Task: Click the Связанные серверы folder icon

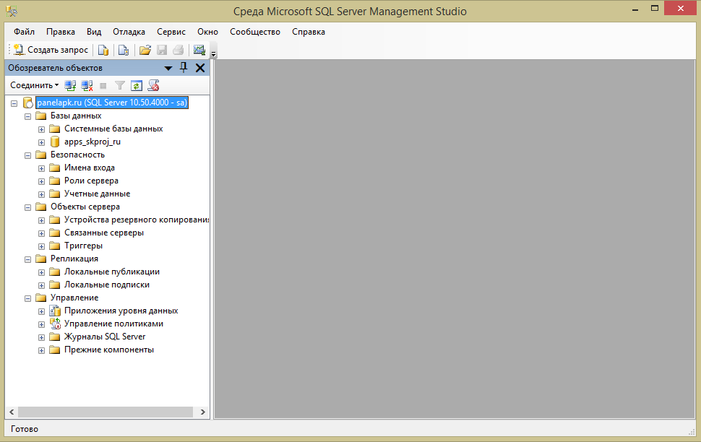Action: point(55,233)
